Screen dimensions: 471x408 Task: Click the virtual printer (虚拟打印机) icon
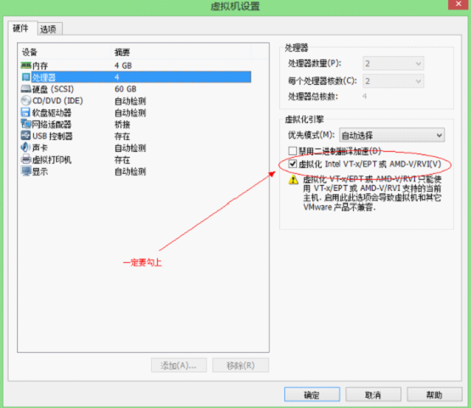(x=26, y=159)
